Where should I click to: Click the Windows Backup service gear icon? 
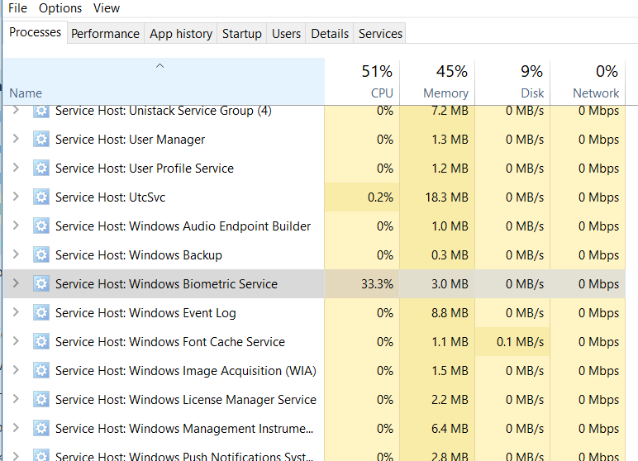coord(41,255)
